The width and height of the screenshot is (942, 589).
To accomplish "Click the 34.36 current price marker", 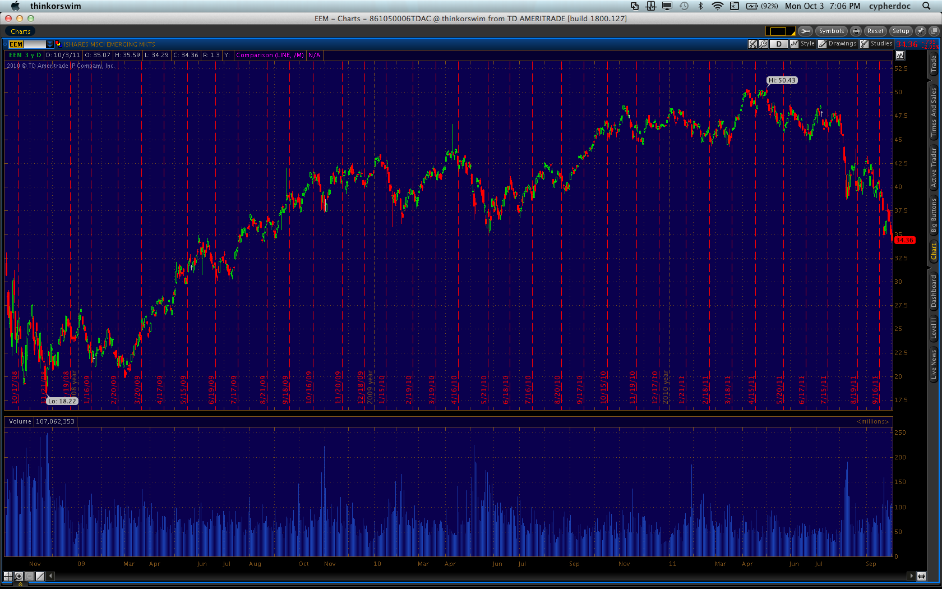I will click(x=904, y=240).
